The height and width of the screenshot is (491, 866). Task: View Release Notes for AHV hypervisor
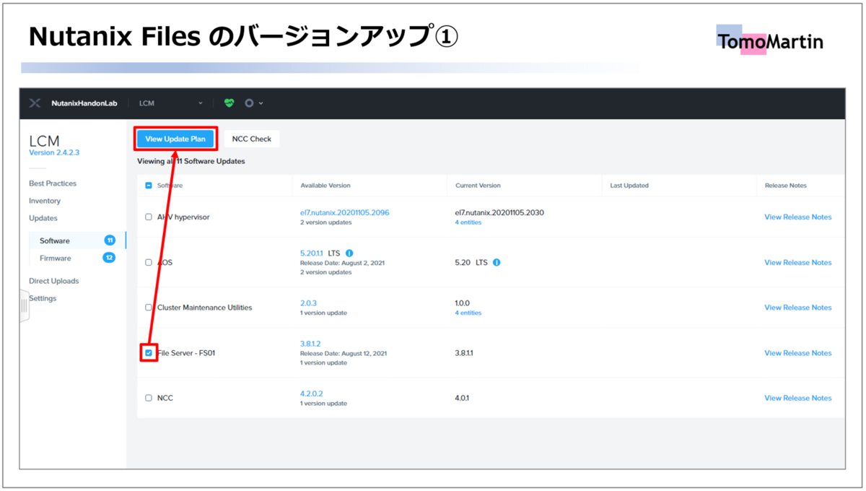[798, 217]
